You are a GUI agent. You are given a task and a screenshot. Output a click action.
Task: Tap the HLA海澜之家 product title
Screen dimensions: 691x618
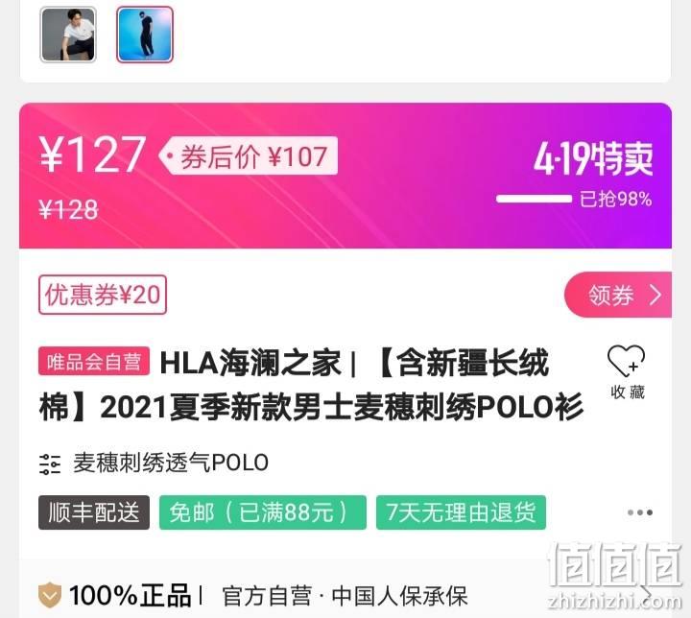(311, 385)
